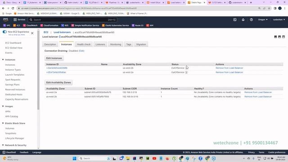Open Volumes in sidebar
The height and width of the screenshot is (162, 288).
click(x=10, y=128)
